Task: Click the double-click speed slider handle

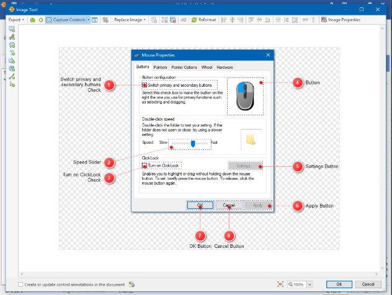Action: [194, 143]
